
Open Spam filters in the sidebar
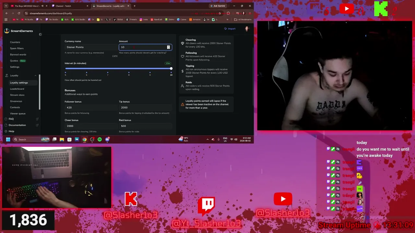pyautogui.click(x=17, y=48)
